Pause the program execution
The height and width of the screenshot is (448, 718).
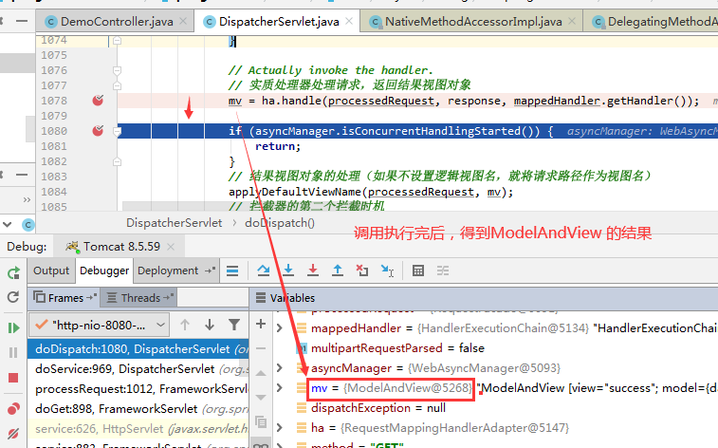tap(13, 352)
